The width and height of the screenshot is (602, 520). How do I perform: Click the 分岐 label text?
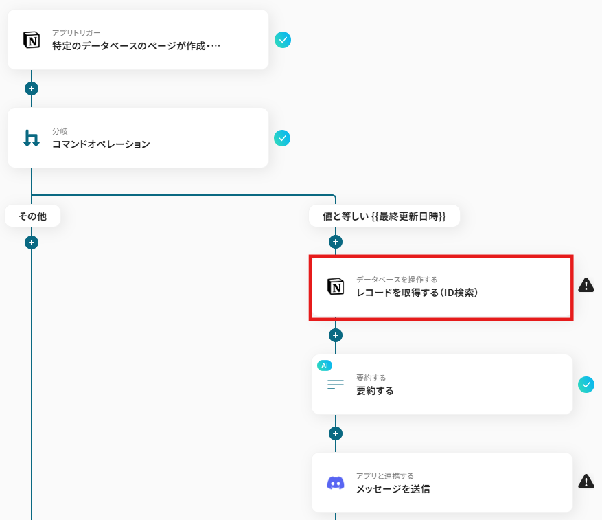[60, 131]
